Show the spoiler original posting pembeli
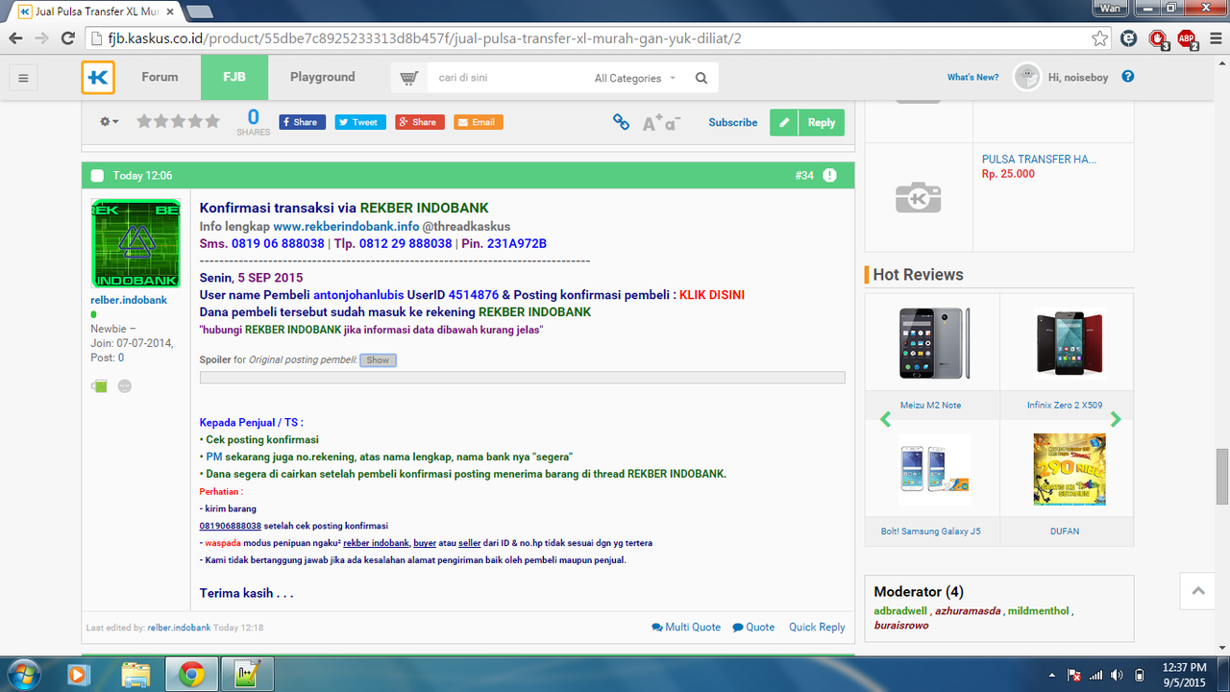 pos(378,360)
